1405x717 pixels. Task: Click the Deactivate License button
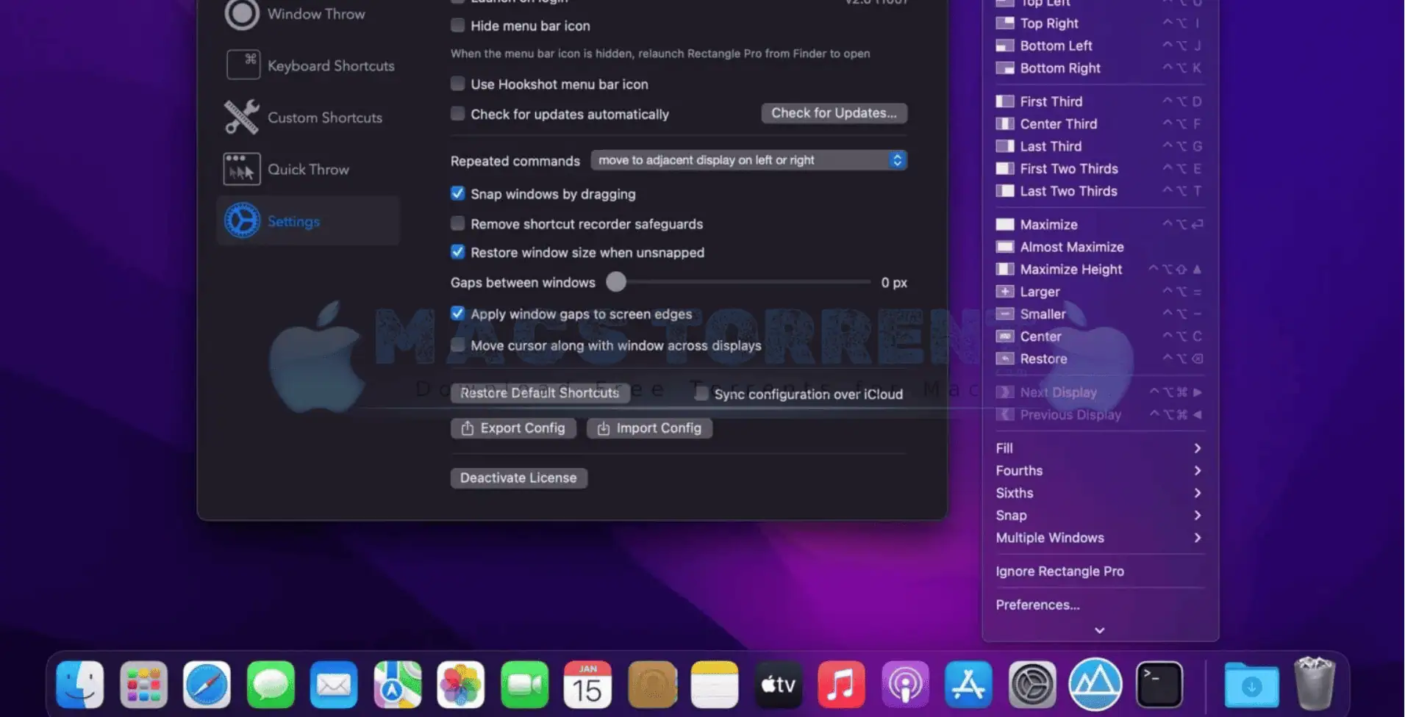coord(518,478)
